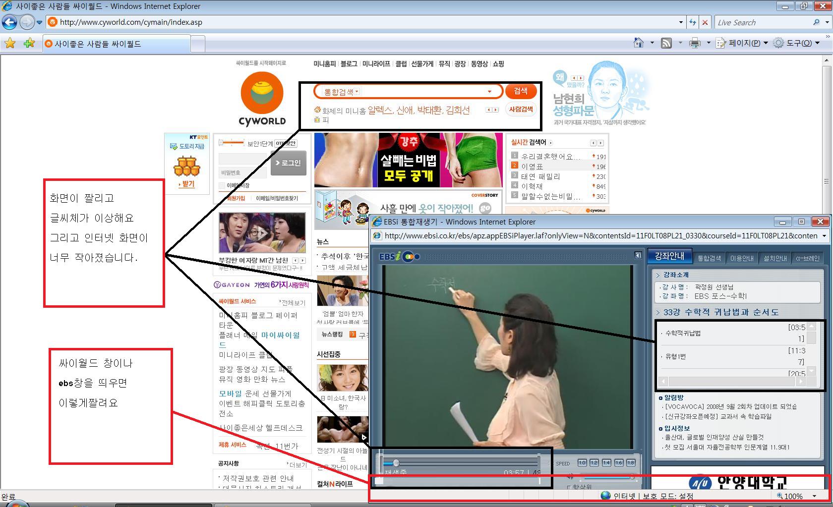This screenshot has height=507, width=833.
Task: Select the 미니홈피 top menu item
Action: [325, 64]
